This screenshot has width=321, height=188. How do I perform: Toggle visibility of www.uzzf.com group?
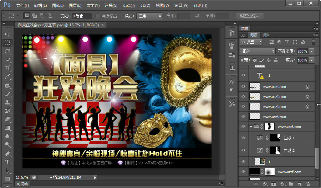[243, 127]
